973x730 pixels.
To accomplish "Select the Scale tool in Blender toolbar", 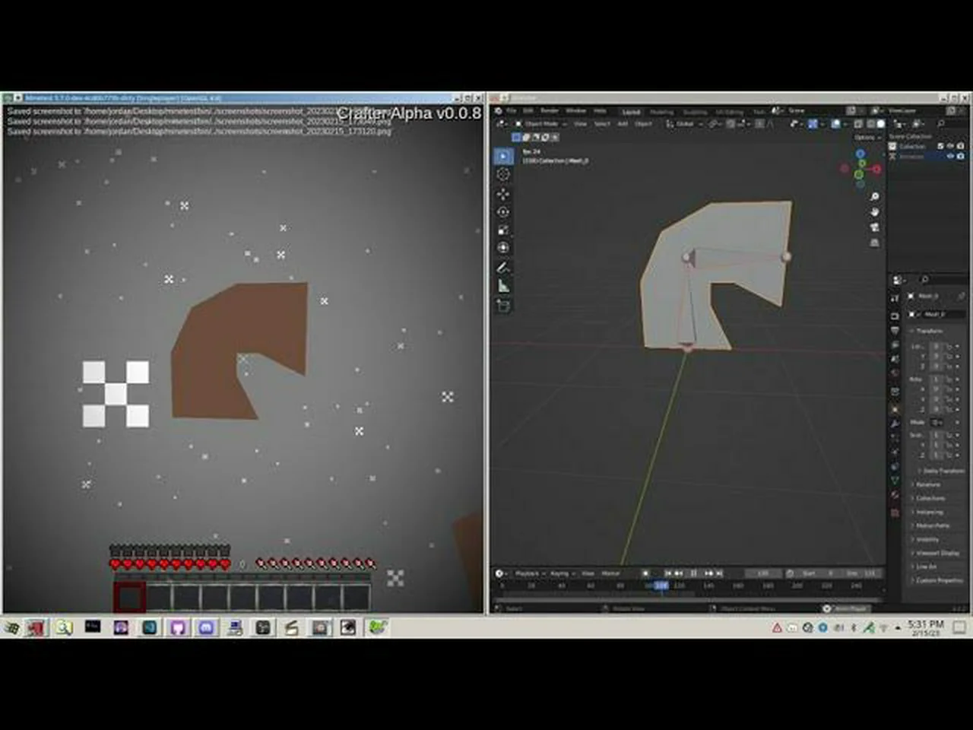I will pos(503,230).
